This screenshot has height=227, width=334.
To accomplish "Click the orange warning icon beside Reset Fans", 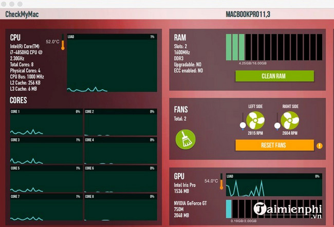I will [x=320, y=146].
